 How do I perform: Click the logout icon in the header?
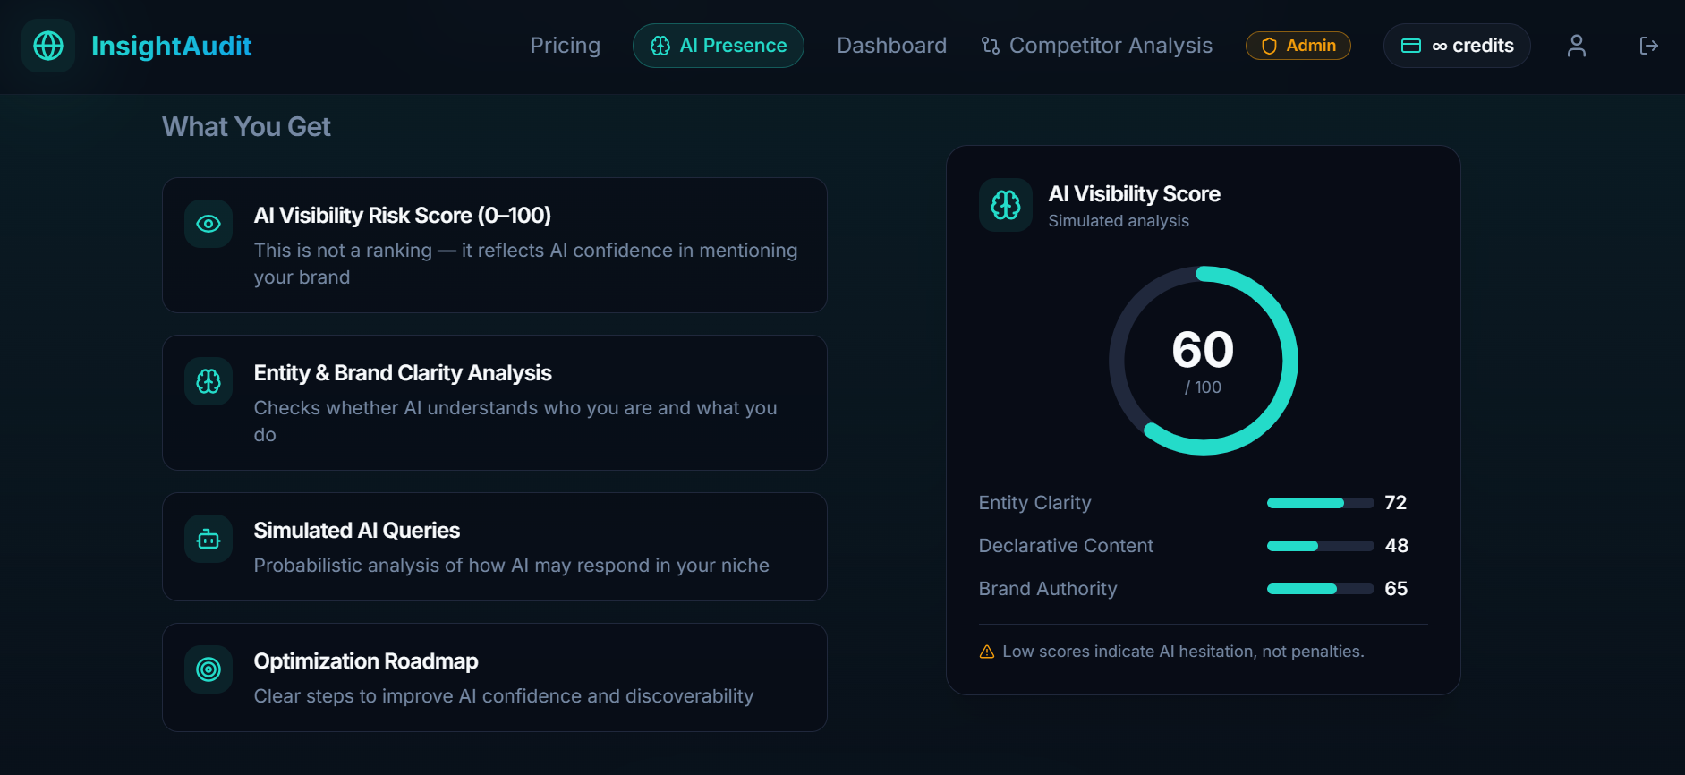pyautogui.click(x=1649, y=46)
